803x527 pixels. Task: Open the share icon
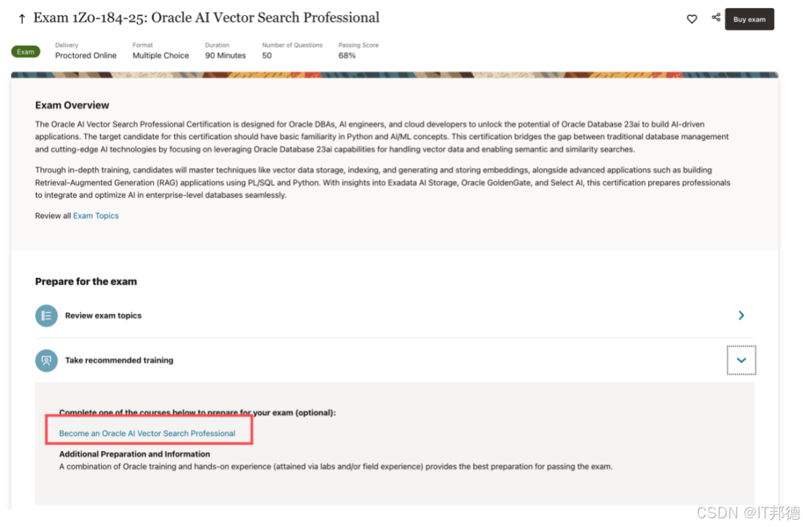coord(716,17)
